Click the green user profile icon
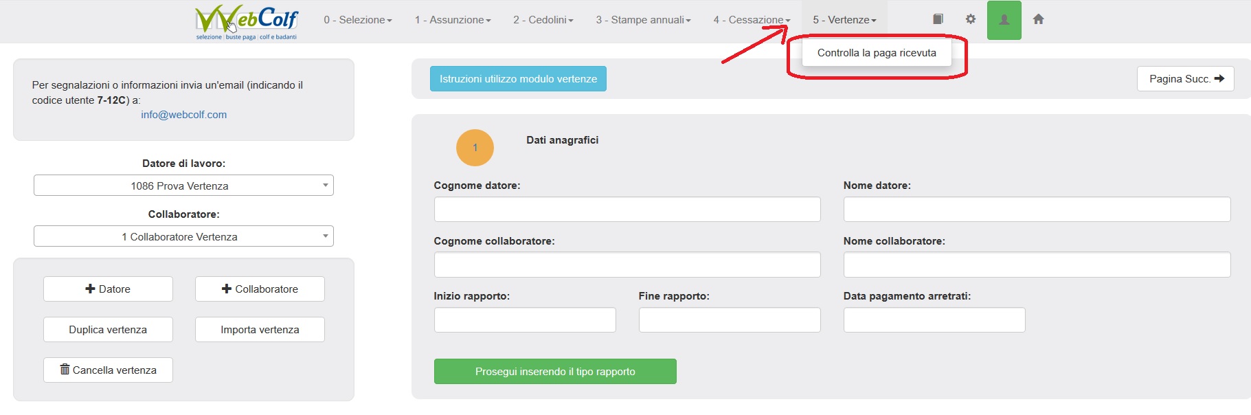The width and height of the screenshot is (1251, 415). point(1004,20)
